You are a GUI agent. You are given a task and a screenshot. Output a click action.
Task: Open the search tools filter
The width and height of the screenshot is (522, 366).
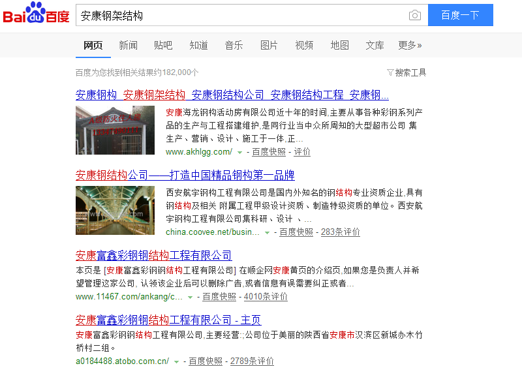pos(407,72)
